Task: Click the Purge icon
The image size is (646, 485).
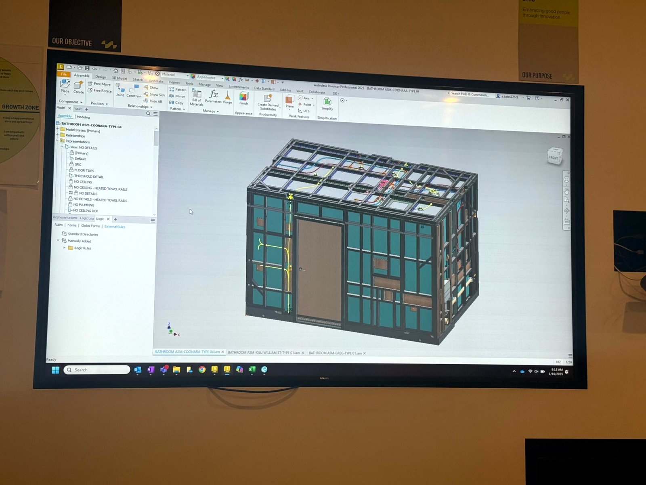Action: pyautogui.click(x=228, y=97)
